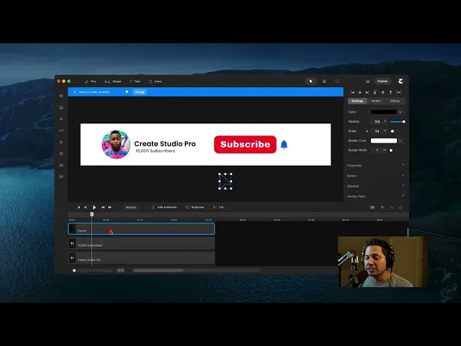Open the folder panel in left sidebar

[61, 96]
